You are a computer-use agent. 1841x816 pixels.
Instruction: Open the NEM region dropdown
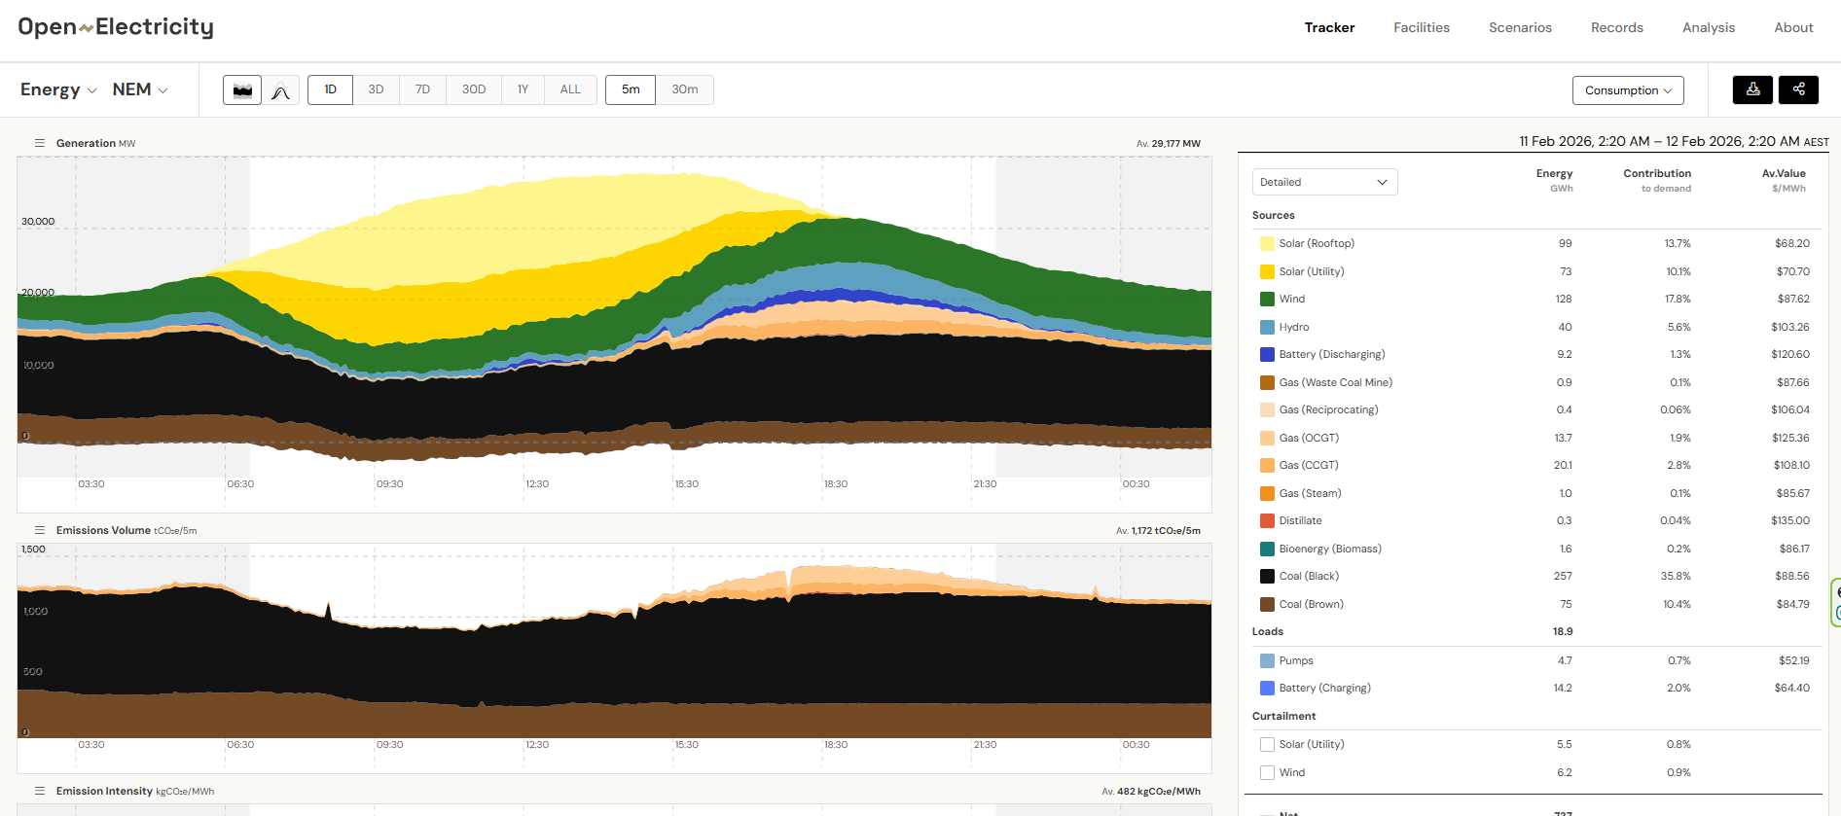click(x=140, y=89)
